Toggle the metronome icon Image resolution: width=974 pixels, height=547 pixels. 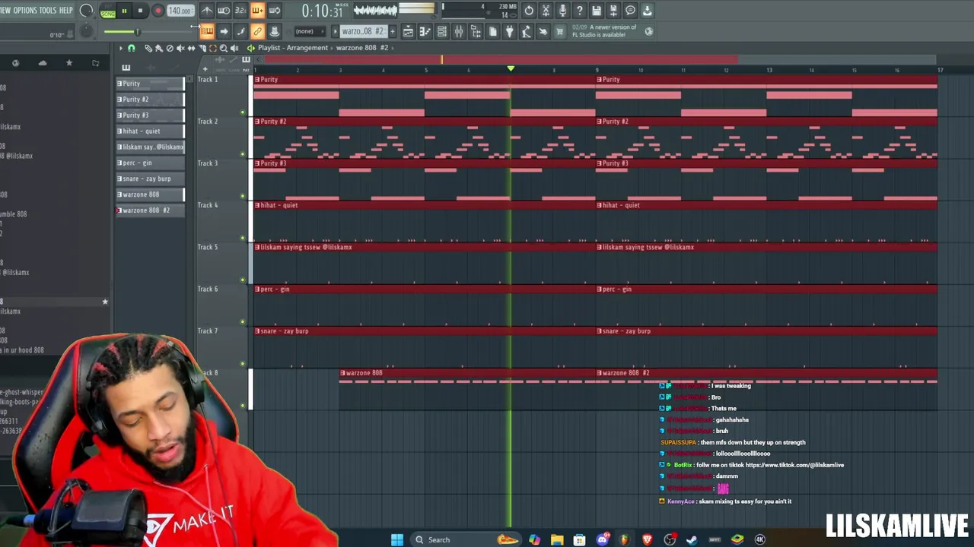click(207, 11)
